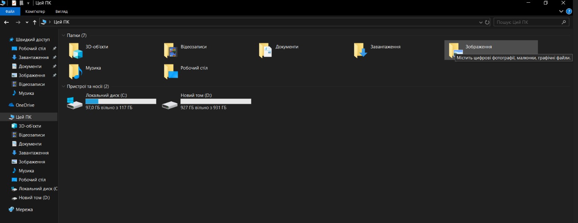The image size is (578, 223).
Task: Select the Музика folder icon in main pane
Action: (x=76, y=72)
